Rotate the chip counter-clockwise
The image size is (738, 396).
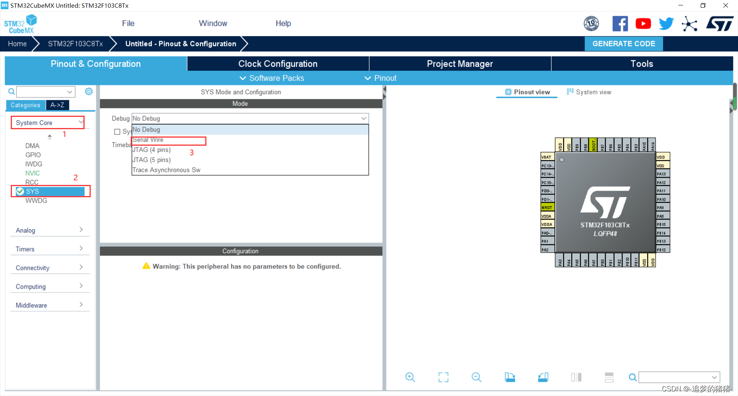click(543, 377)
